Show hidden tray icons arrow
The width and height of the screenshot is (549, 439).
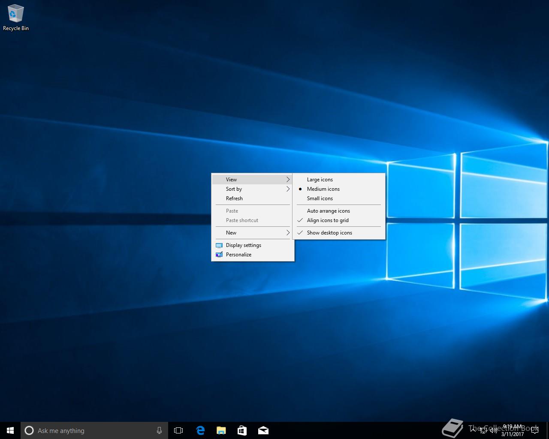473,430
